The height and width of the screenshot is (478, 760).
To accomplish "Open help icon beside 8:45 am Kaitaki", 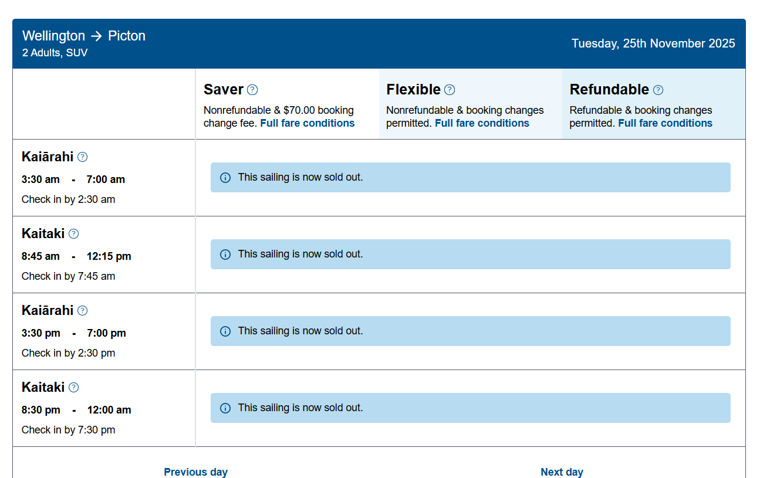I will (x=73, y=233).
